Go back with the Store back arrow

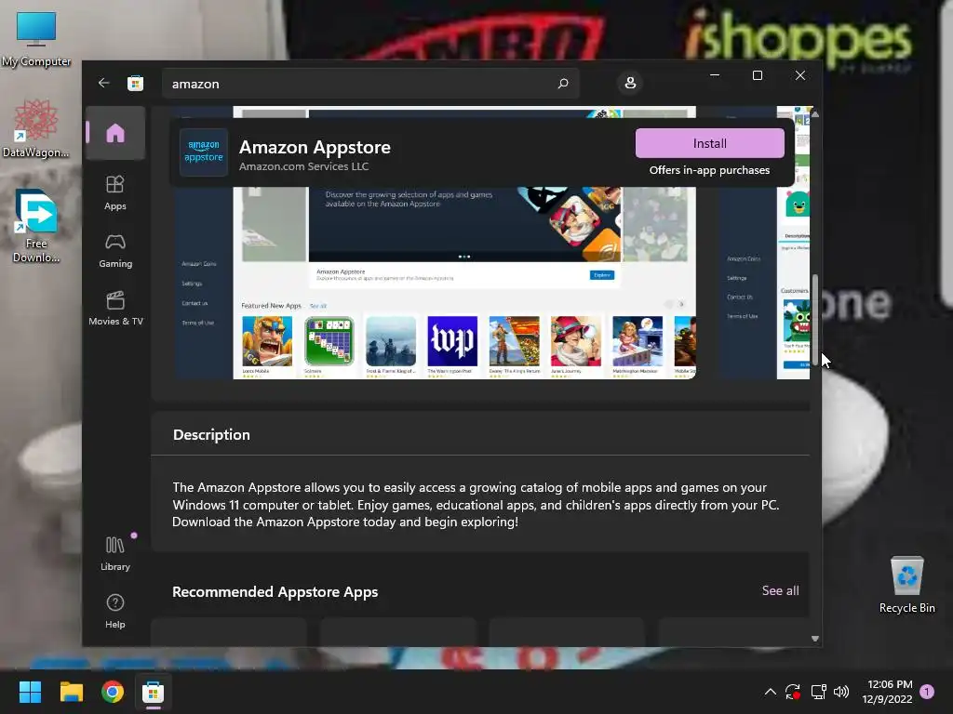coord(103,83)
